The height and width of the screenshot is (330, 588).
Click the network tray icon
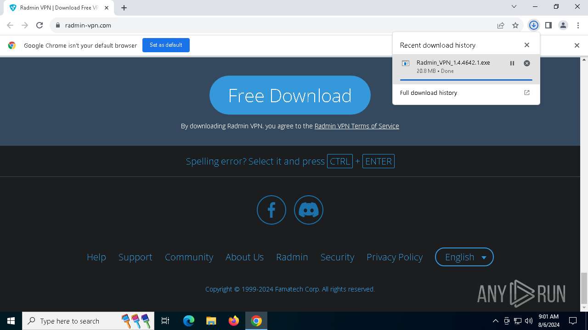(x=518, y=321)
